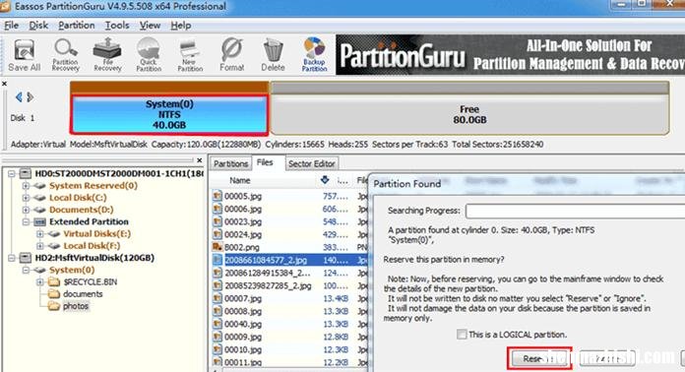The image size is (685, 372).
Task: Switch to the Partitions tab
Action: click(230, 163)
